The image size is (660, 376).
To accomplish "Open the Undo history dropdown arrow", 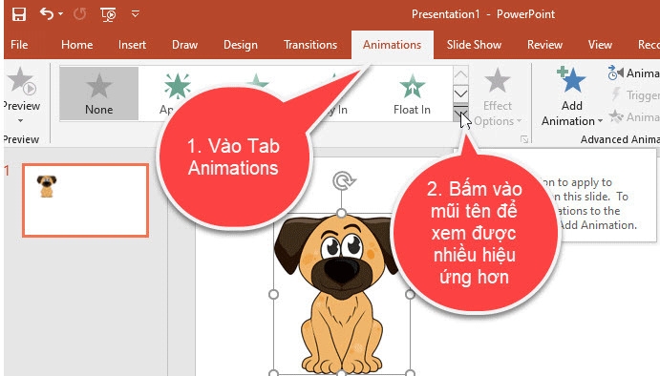I will click(x=61, y=14).
